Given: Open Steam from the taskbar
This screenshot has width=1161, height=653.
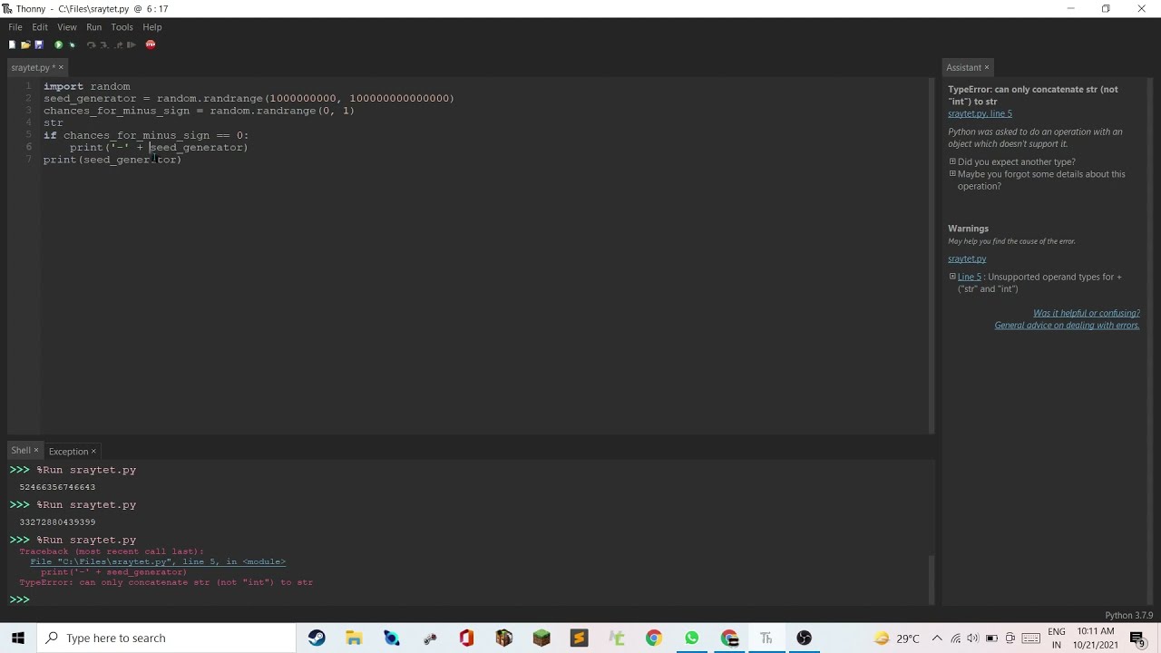Looking at the screenshot, I should click(x=316, y=638).
